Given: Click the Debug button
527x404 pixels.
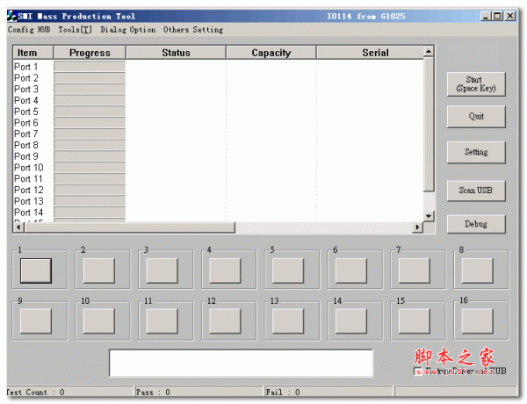Looking at the screenshot, I should point(476,224).
